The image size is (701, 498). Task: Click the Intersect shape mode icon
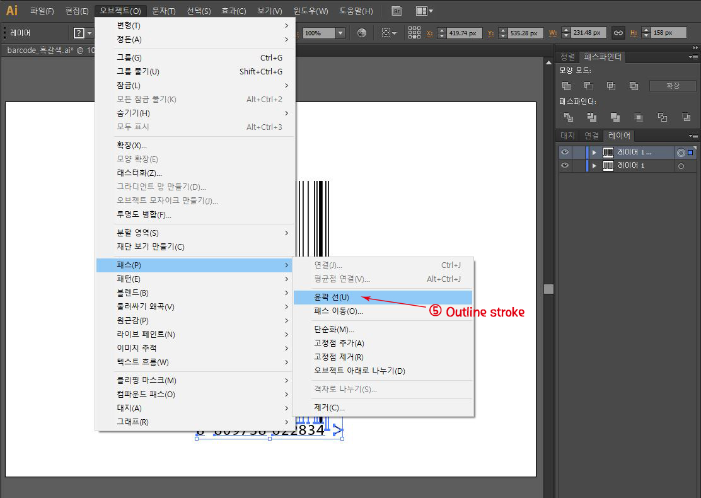click(611, 86)
